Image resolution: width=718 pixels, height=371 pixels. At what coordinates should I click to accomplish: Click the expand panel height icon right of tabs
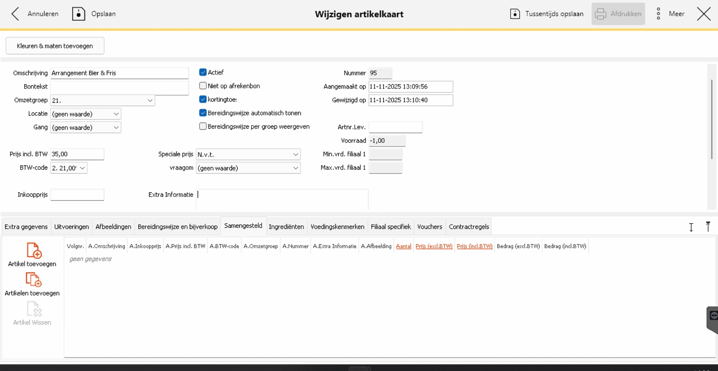[691, 227]
